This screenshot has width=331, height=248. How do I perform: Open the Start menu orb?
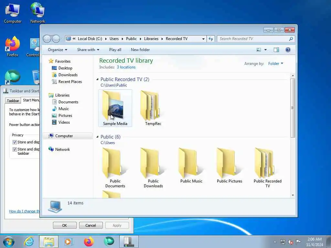click(x=9, y=242)
